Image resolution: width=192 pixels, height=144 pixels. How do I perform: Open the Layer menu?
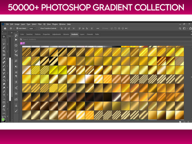(x=23, y=24)
